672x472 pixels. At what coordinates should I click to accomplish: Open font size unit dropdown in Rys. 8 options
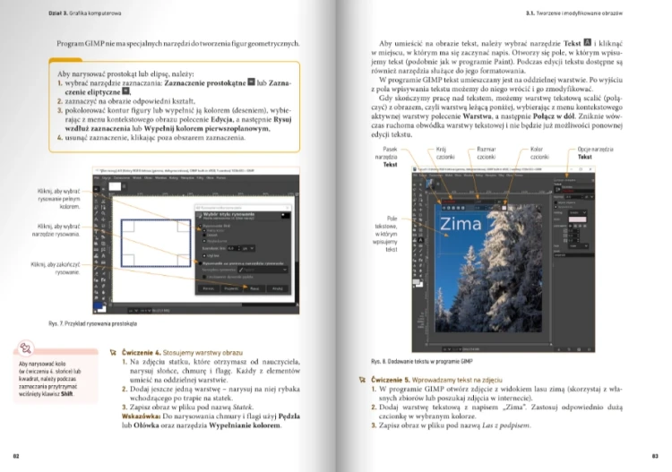(x=590, y=197)
